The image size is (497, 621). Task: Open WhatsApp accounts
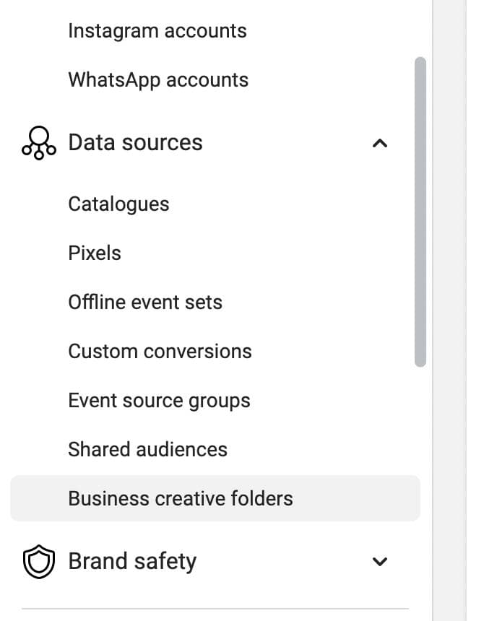pyautogui.click(x=157, y=80)
